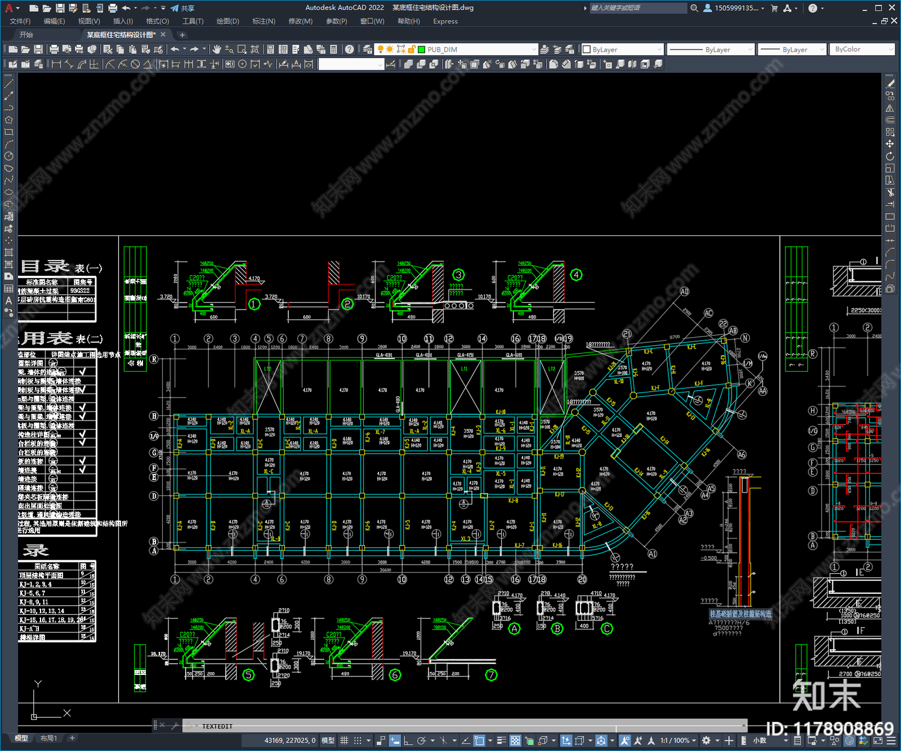Toggle snap mode in the status bar
The width and height of the screenshot is (901, 751).
tap(358, 740)
